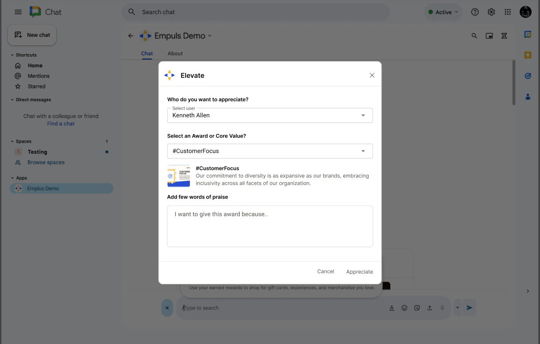
Task: Switch to the Chat tab
Action: coord(147,54)
